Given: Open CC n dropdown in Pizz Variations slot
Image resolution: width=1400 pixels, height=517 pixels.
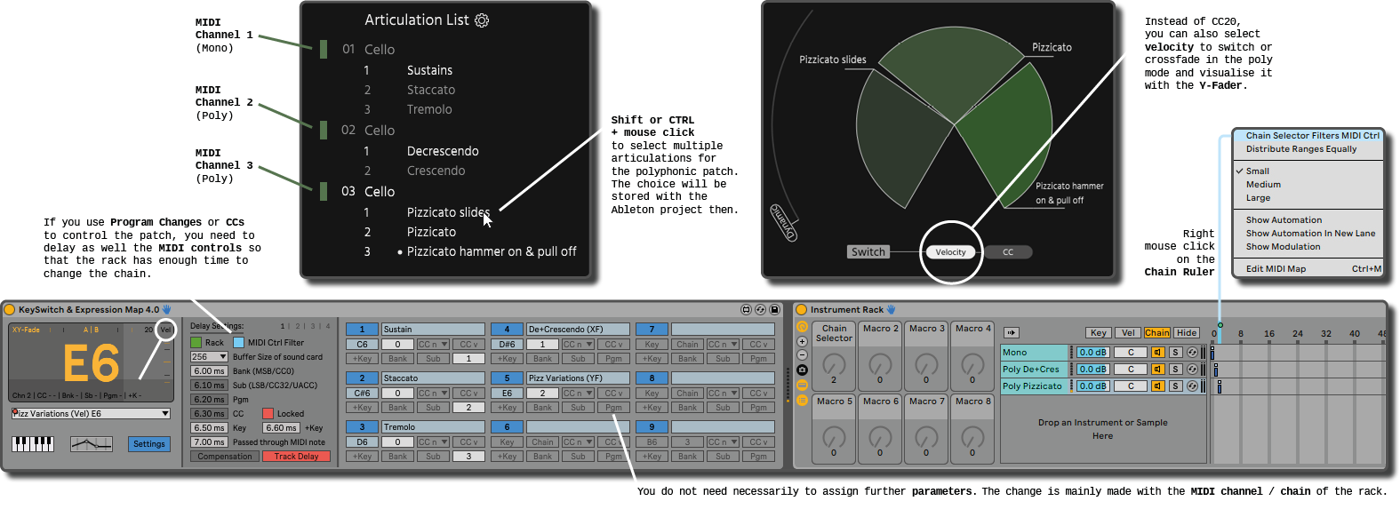Looking at the screenshot, I should tap(577, 394).
